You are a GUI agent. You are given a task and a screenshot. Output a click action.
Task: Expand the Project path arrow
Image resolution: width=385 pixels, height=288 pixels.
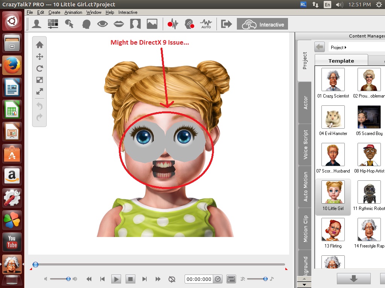[x=346, y=48]
